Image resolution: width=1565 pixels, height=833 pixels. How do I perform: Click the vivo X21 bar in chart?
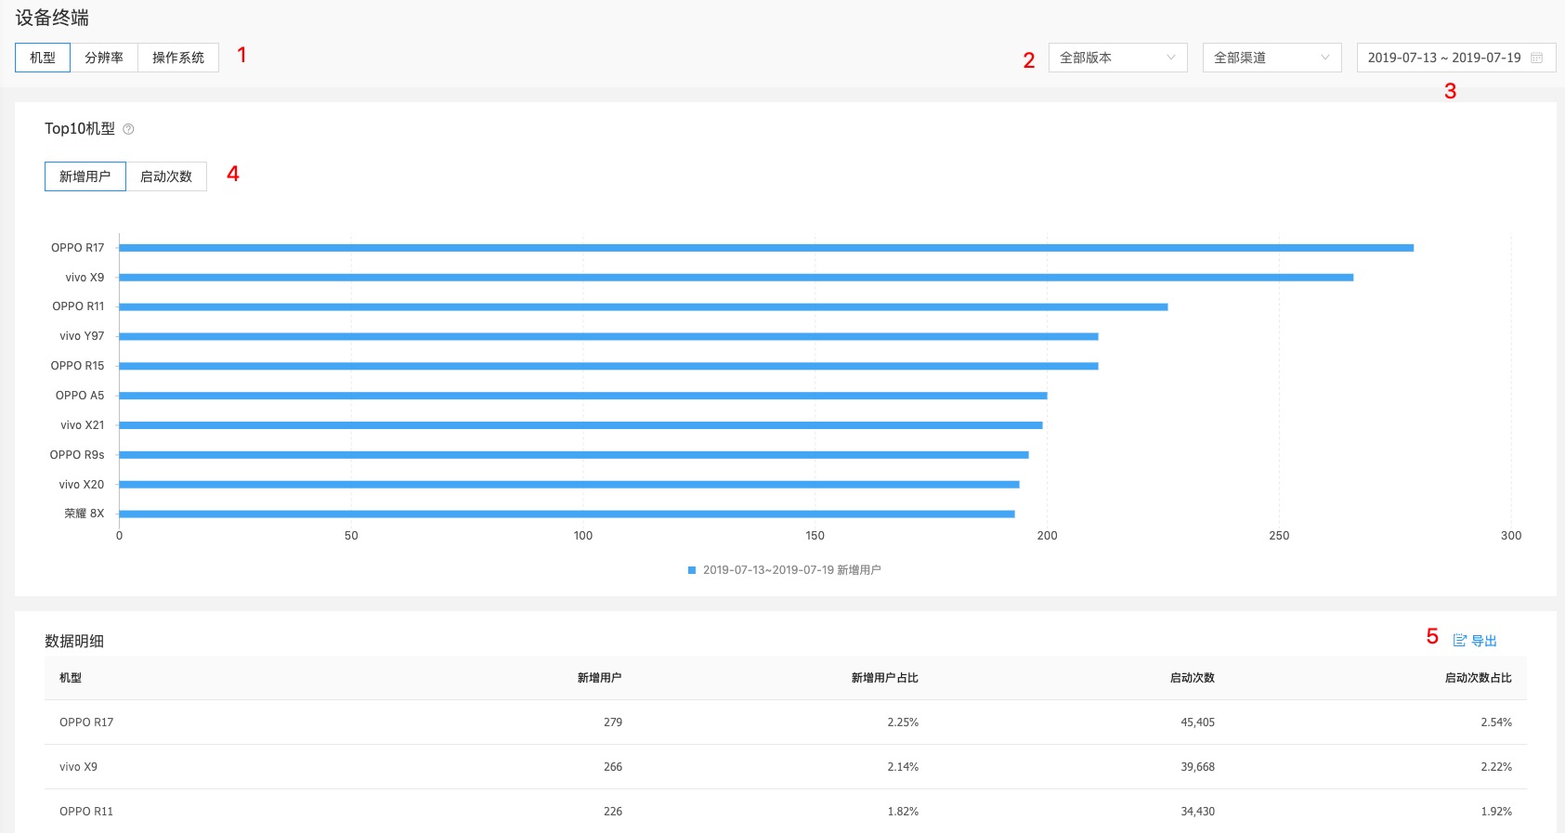[580, 425]
